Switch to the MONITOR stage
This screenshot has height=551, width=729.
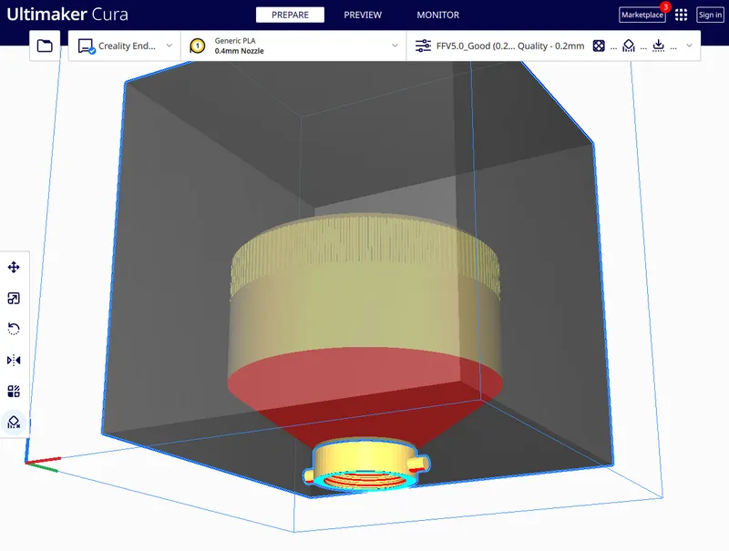[438, 15]
